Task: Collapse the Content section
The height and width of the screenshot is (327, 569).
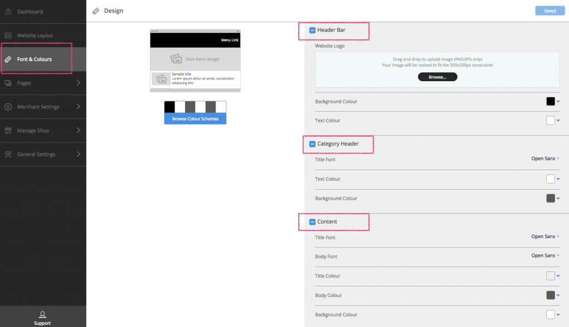Action: tap(312, 221)
